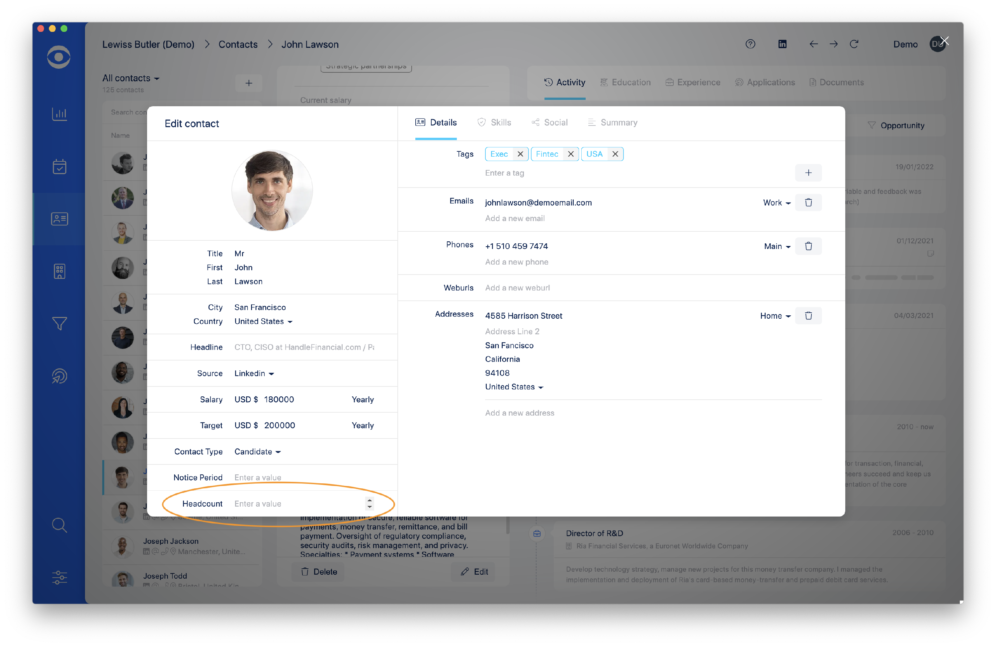Screen dimensions: 996x647
Task: Remove the Fintec tag
Action: (x=570, y=154)
